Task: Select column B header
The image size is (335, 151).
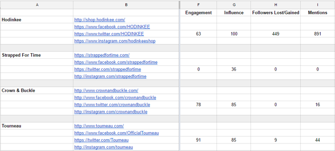Action: point(126,5)
